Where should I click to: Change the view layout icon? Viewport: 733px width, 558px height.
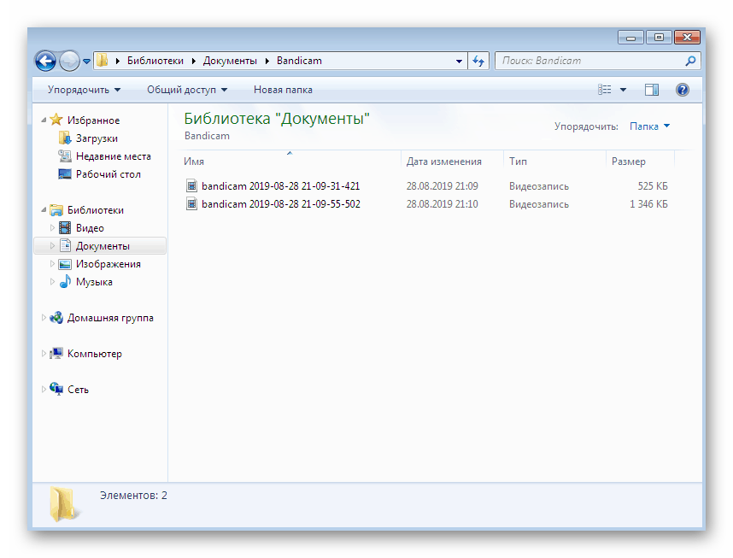(604, 89)
